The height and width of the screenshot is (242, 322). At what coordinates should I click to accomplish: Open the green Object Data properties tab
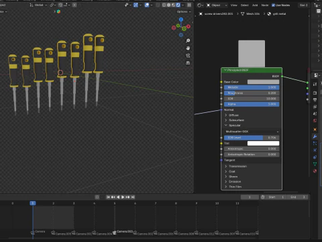click(315, 164)
